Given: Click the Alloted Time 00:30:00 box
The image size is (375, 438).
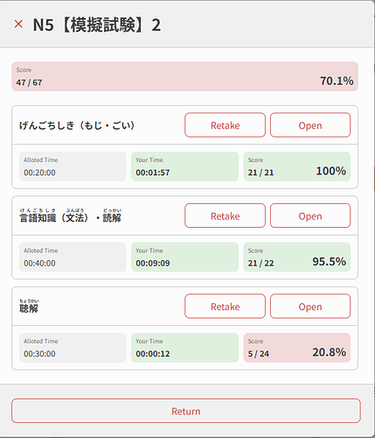Looking at the screenshot, I should (73, 348).
